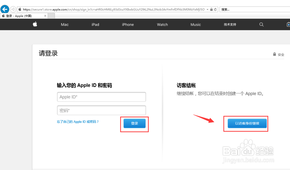Image resolution: width=290 pixels, height=170 pixels.
Task: Click the 请登录 heading text
Action: [48, 53]
